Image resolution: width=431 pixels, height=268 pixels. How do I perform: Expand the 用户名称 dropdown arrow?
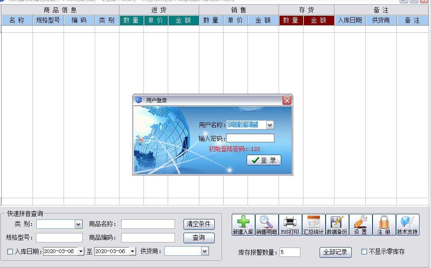[x=270, y=125]
